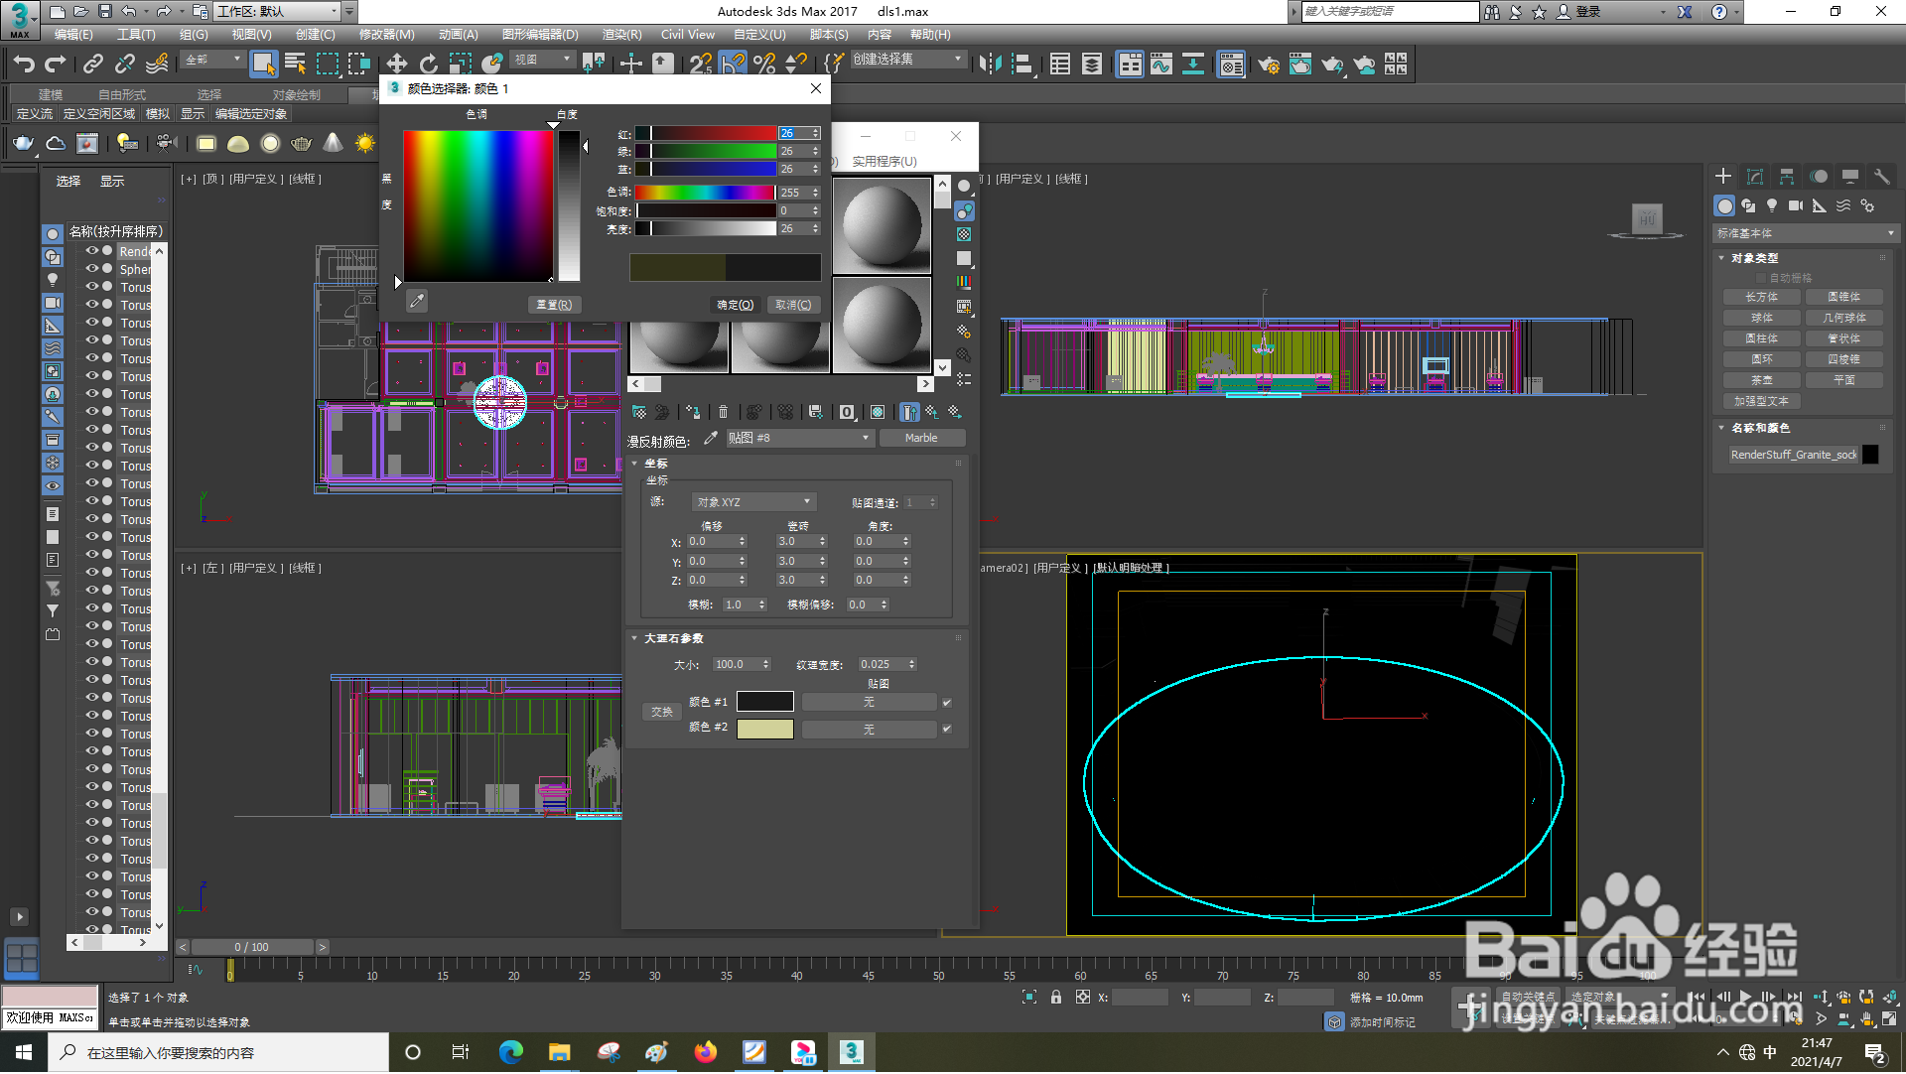
Task: Select the Move transform tool
Action: [x=396, y=65]
